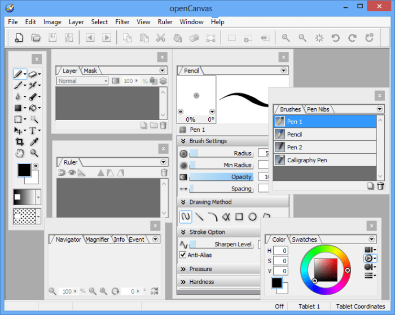The image size is (395, 315).
Task: Select the Eraser tool in the toolbox
Action: pos(33,74)
